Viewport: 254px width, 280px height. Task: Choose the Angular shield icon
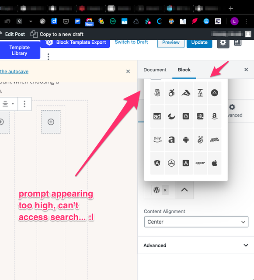[157, 163]
